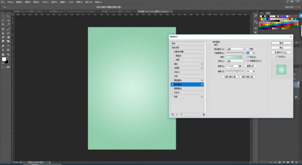Select the Lasso tool
Screen dimensions: 302x165
pyautogui.click(x=3, y=21)
